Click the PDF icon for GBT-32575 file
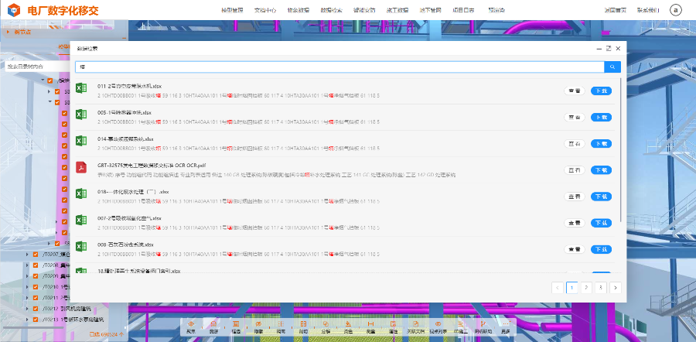The width and height of the screenshot is (696, 342). click(80, 168)
